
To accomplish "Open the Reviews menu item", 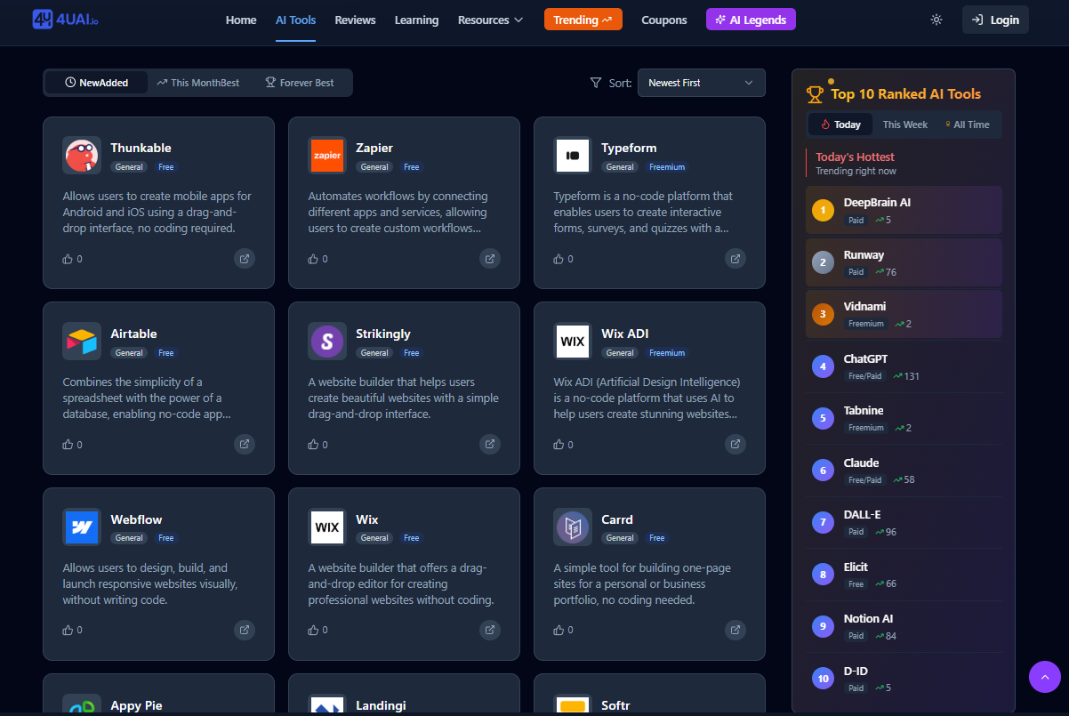I will (355, 20).
